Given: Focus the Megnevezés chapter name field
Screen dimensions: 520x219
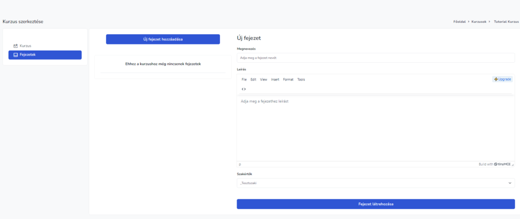Looking at the screenshot, I should click(x=375, y=58).
